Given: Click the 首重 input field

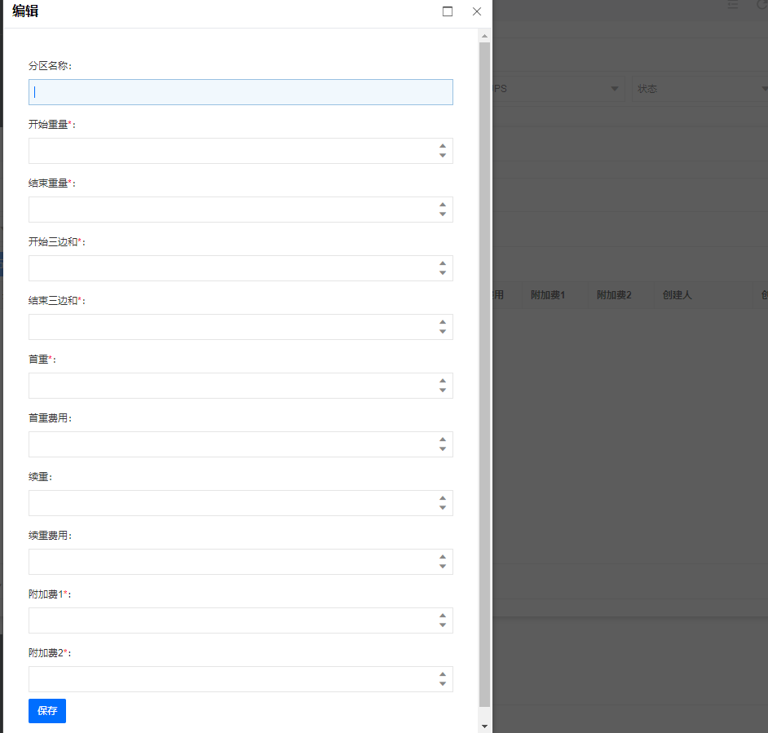Looking at the screenshot, I should coord(241,386).
